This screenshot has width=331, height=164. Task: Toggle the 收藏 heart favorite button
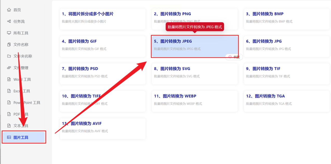click(234, 57)
